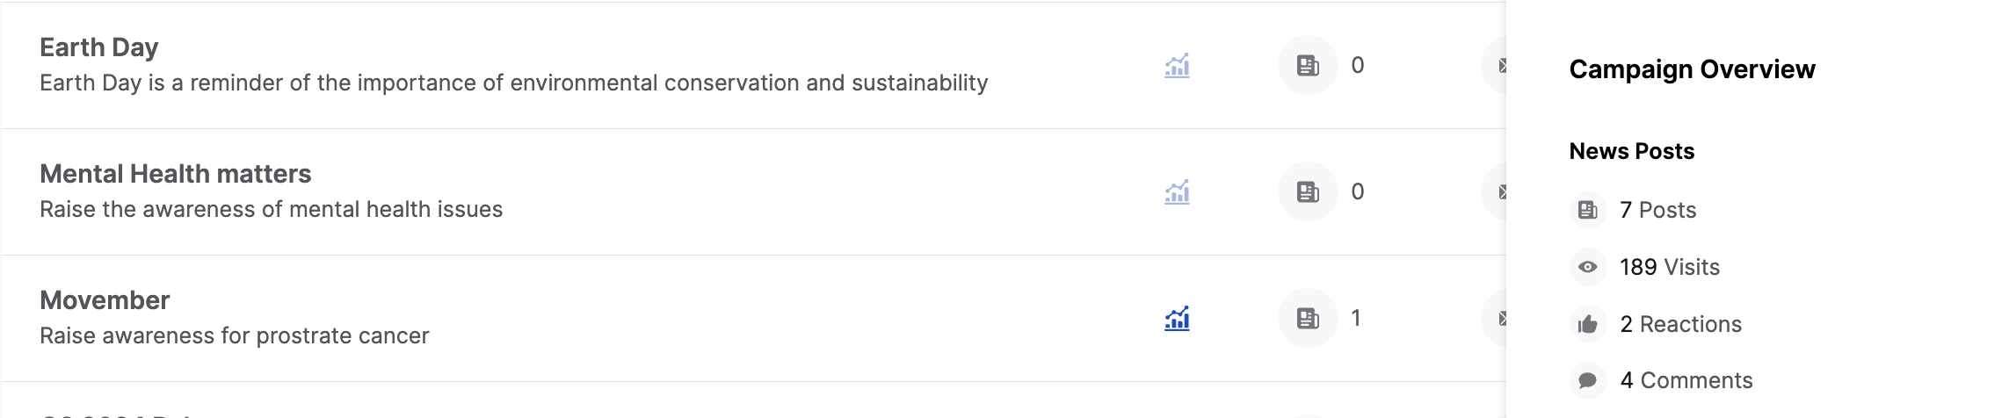This screenshot has width=2009, height=418.
Task: Select the 7 Posts statistic text
Action: (1657, 210)
